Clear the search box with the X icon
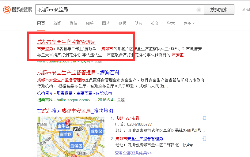 [x=199, y=10]
